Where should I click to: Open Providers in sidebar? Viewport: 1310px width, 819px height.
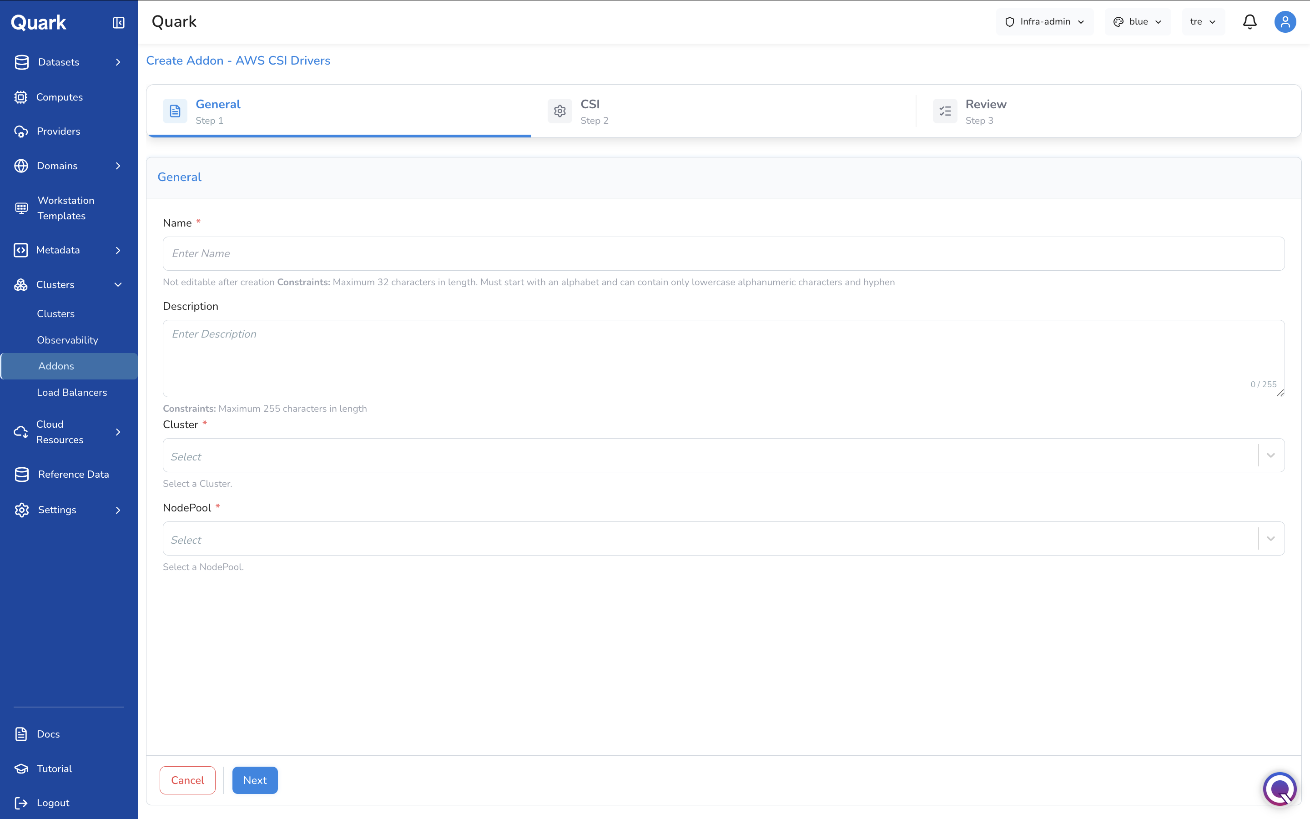click(59, 131)
